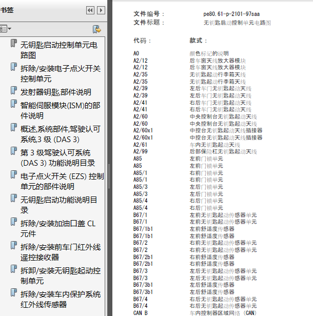The height and width of the screenshot is (316, 313).
Task: Click 后部保险杠无钥匙起动天线 description
Action: 223,151
